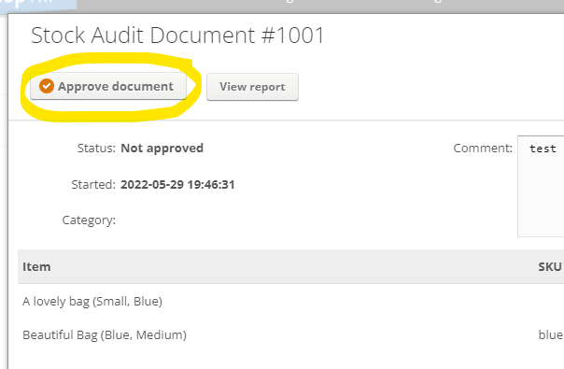Viewport: 564px width, 369px height.
Task: Sort by the SKU column header
Action: click(550, 267)
